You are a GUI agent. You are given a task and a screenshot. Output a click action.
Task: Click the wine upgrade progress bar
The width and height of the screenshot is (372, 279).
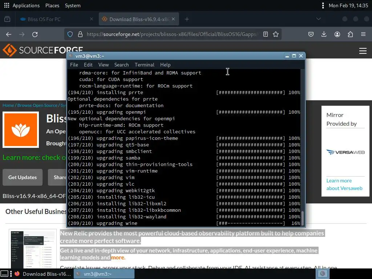(x=251, y=223)
